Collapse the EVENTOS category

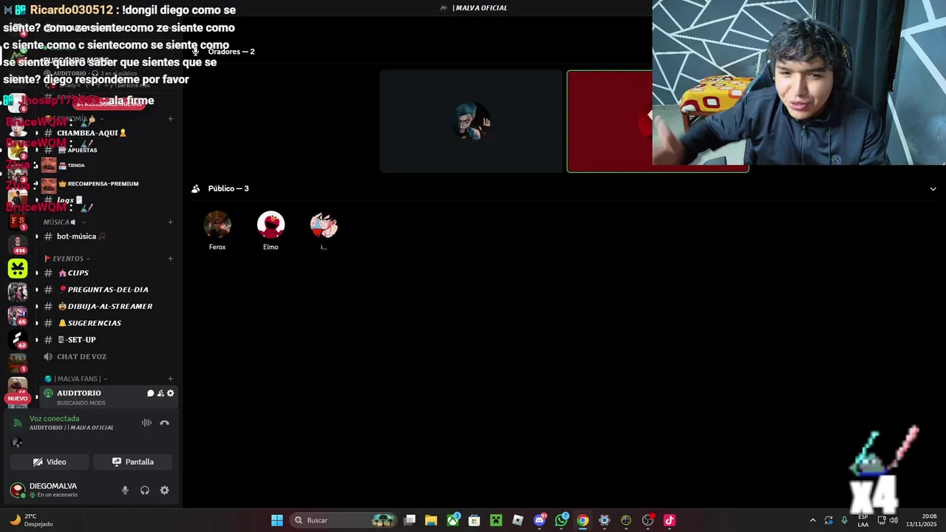coord(67,259)
